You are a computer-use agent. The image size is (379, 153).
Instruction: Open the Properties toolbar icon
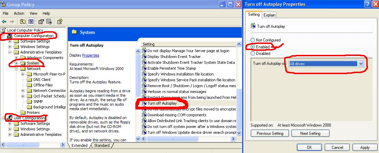pos(41,22)
